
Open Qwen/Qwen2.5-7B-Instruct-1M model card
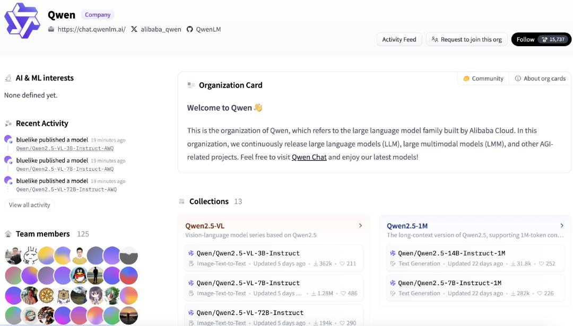click(x=475, y=288)
